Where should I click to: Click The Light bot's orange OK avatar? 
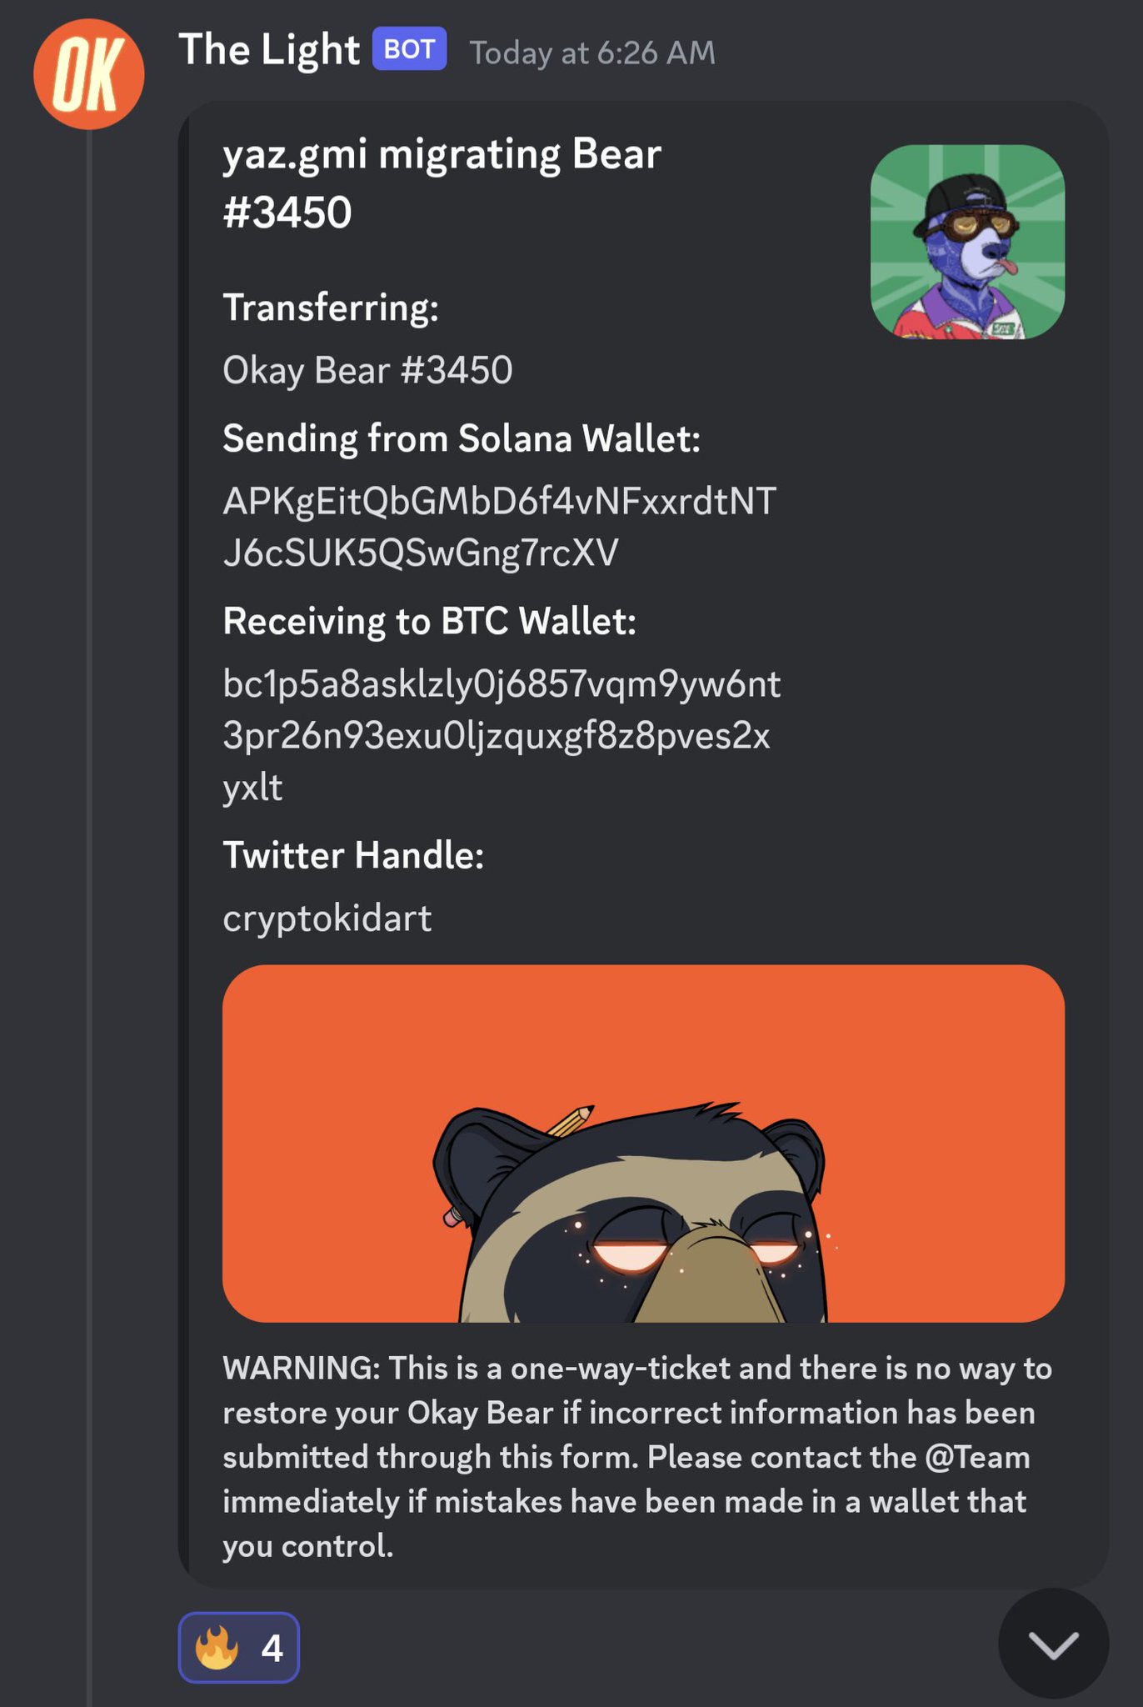(88, 74)
